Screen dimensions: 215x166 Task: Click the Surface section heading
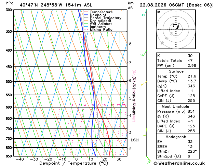tap(176, 71)
